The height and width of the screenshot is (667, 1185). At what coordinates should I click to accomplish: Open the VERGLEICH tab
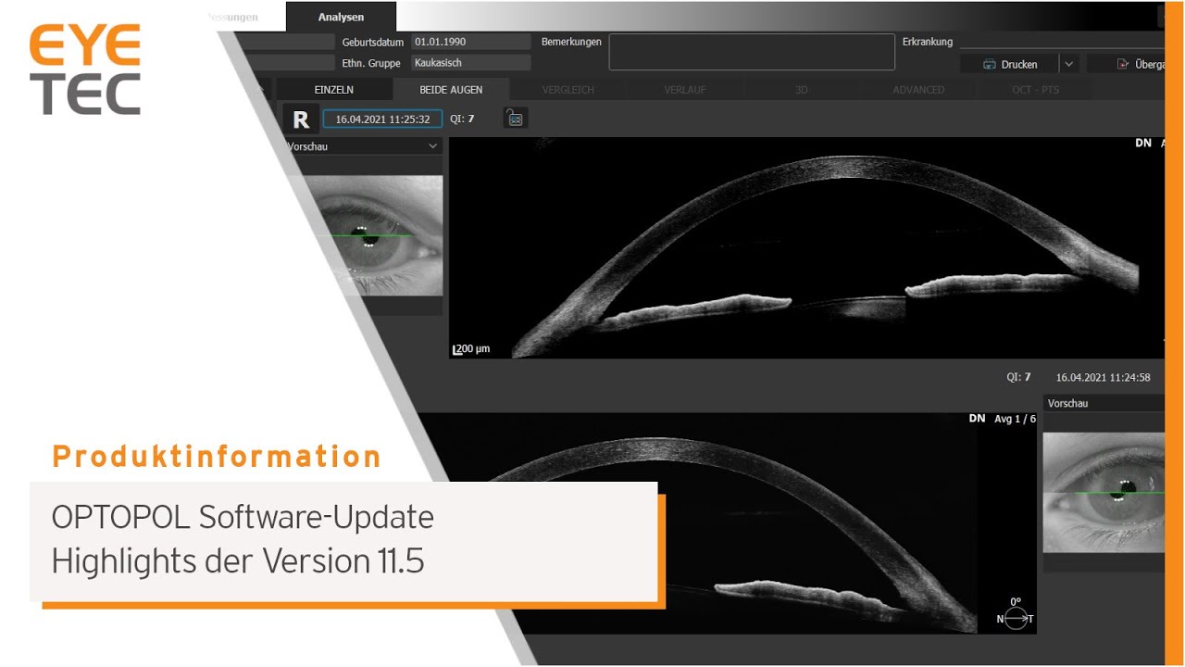click(x=568, y=90)
